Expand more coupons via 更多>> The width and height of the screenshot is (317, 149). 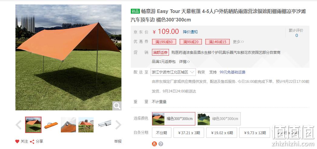click(238, 42)
